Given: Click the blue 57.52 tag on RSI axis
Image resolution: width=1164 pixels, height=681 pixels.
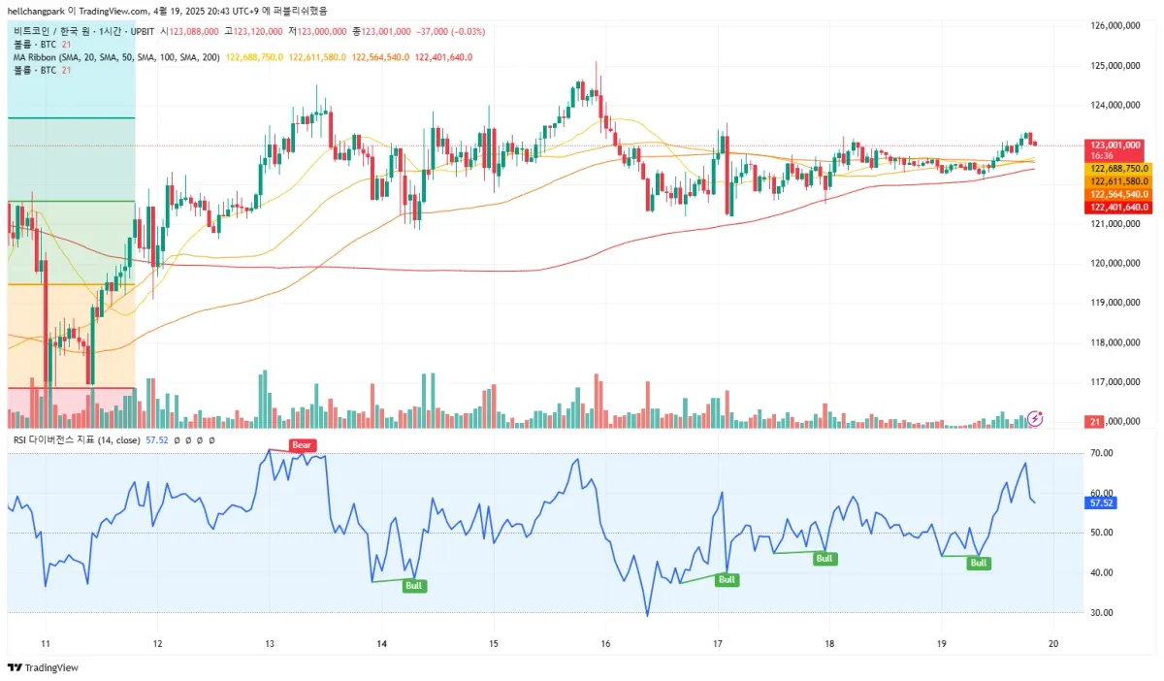Looking at the screenshot, I should click(x=1101, y=503).
